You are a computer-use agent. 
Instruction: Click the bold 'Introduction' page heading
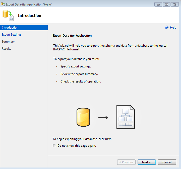coord(29,16)
